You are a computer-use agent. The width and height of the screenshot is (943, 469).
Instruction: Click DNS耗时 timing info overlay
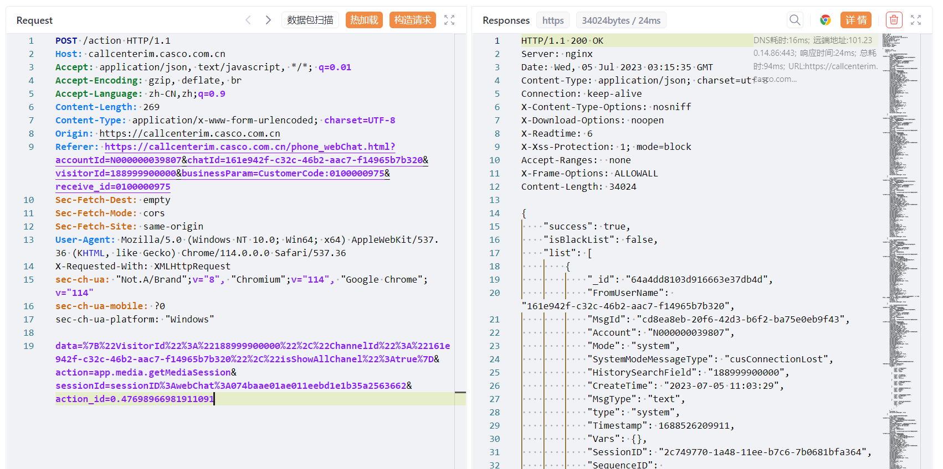pos(816,60)
